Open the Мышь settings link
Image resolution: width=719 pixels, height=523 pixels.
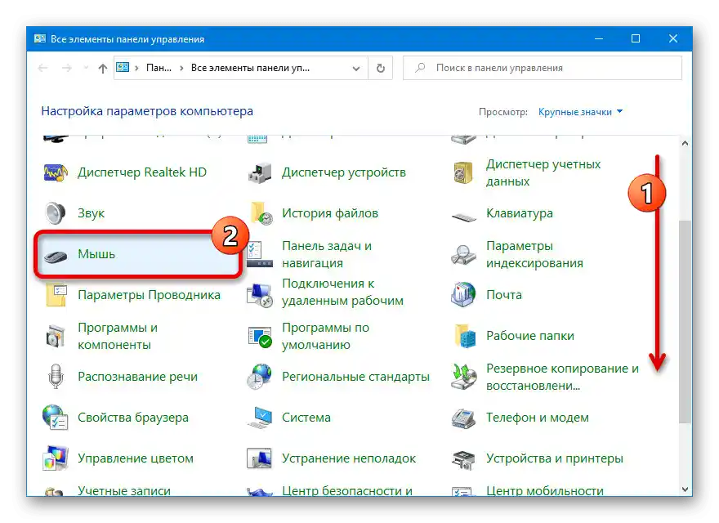click(96, 254)
